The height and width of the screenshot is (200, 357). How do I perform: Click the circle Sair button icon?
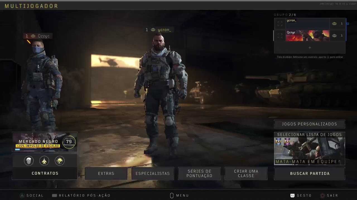[x=323, y=196]
